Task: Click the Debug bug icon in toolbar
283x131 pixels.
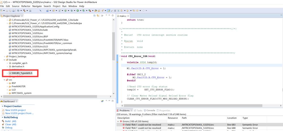Action: (x=71, y=10)
